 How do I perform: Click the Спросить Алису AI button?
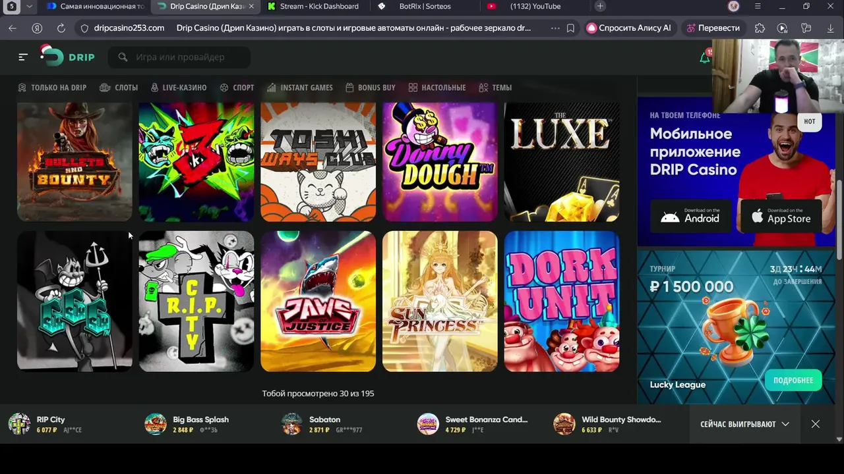tap(629, 28)
